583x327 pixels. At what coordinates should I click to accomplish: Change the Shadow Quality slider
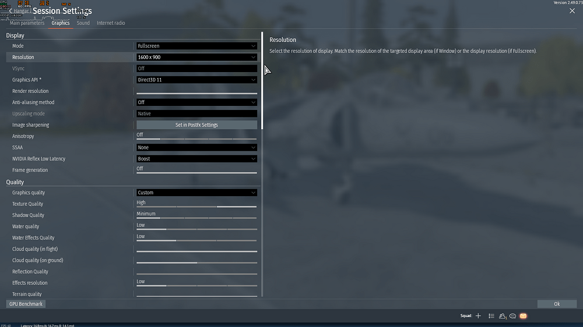click(x=196, y=218)
